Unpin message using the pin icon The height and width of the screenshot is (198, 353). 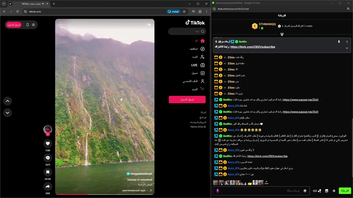(339, 42)
